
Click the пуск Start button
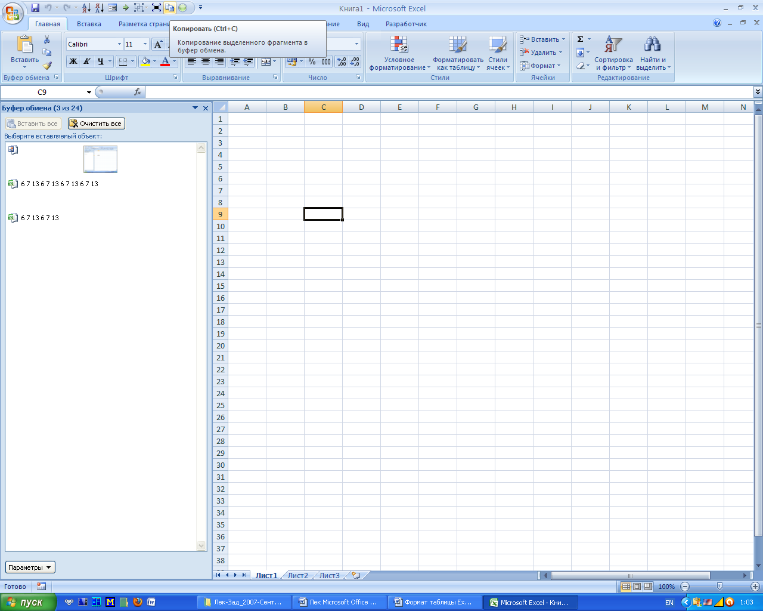[28, 602]
